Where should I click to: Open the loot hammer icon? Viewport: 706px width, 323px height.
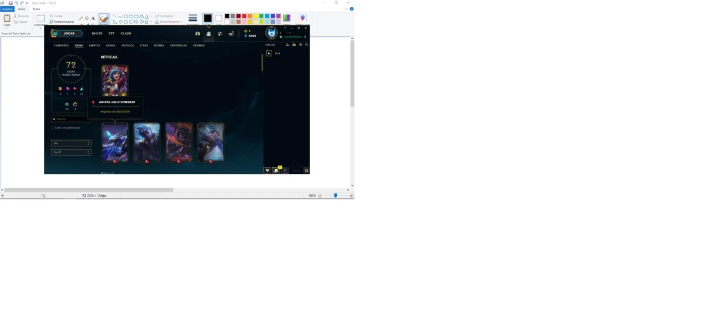click(220, 34)
